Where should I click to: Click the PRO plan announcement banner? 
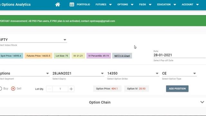click(103, 21)
